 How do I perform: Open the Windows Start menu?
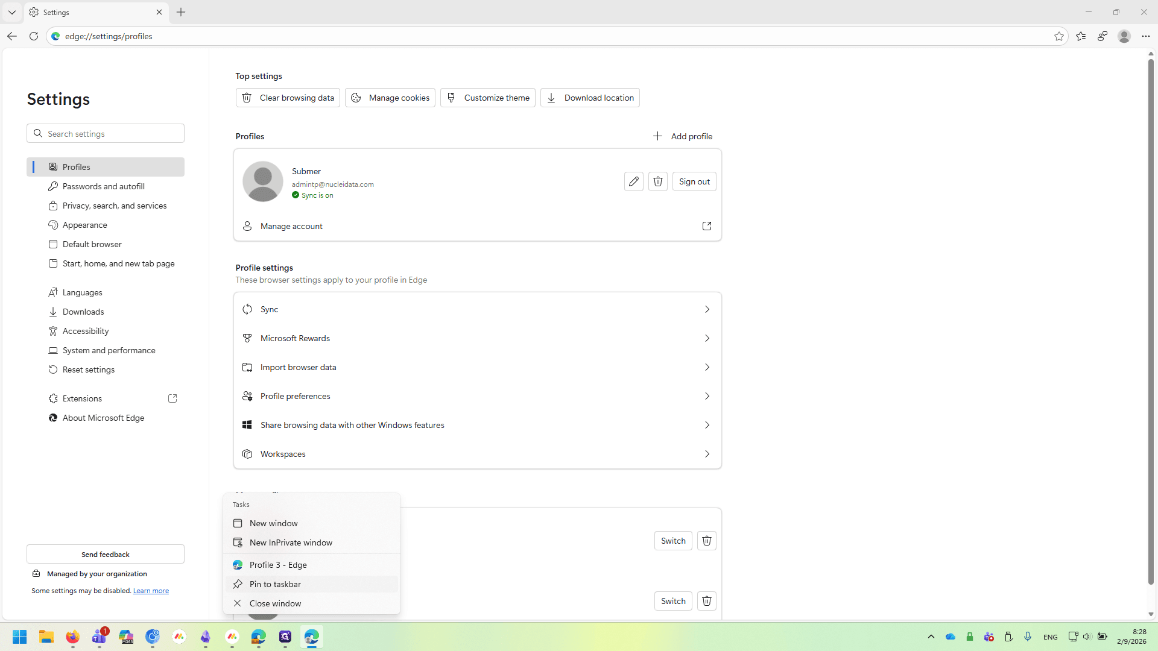[20, 637]
